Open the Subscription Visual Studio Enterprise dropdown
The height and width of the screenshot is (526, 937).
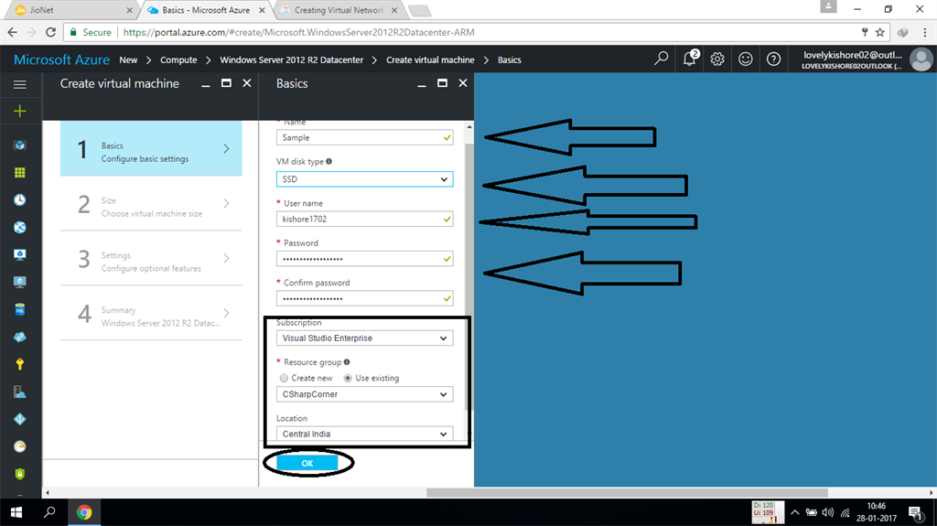coord(364,338)
